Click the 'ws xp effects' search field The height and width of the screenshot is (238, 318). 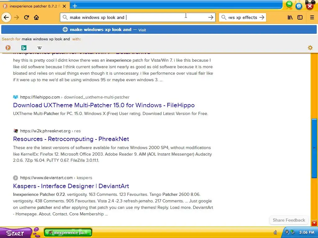pyautogui.click(x=243, y=17)
